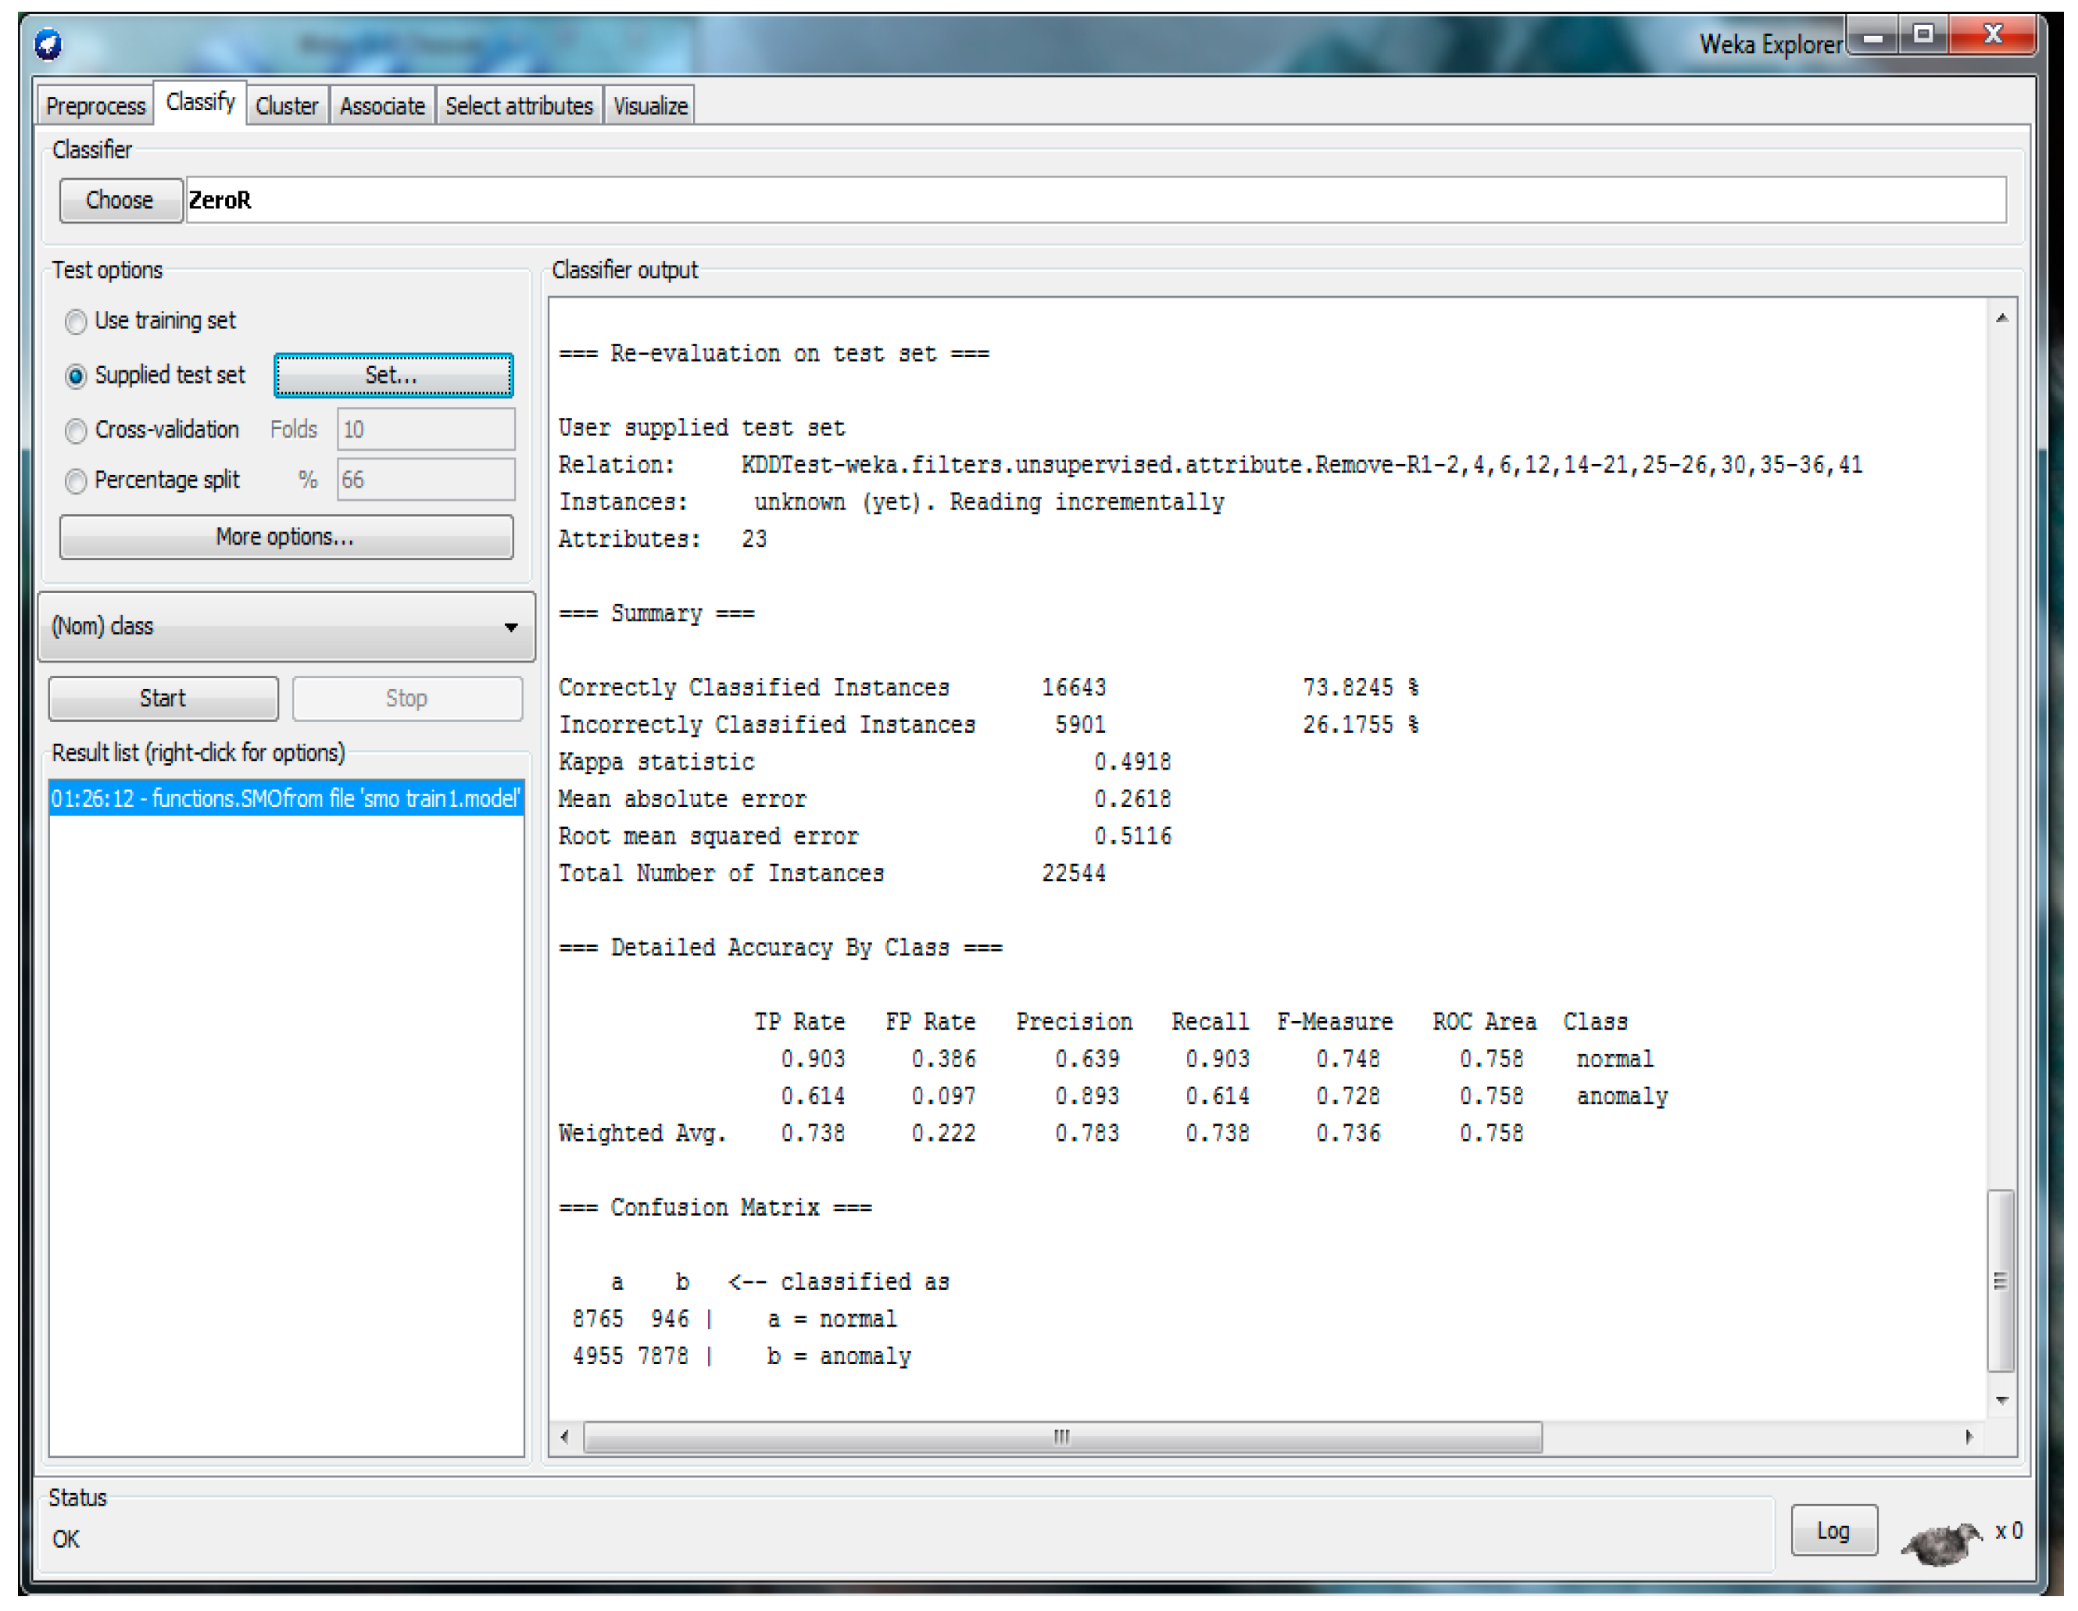Viewport: 2078px width, 1611px height.
Task: Click the horizontal scroll left arrow
Action: pyautogui.click(x=565, y=1436)
